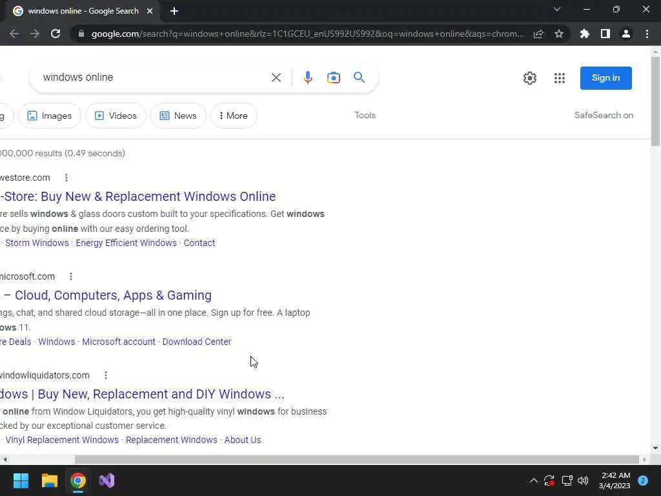661x496 pixels.
Task: Click the scroll-down arrow on vertical scrollbar
Action: click(x=655, y=448)
